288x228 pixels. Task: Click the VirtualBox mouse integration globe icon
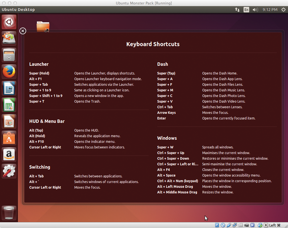point(260,225)
